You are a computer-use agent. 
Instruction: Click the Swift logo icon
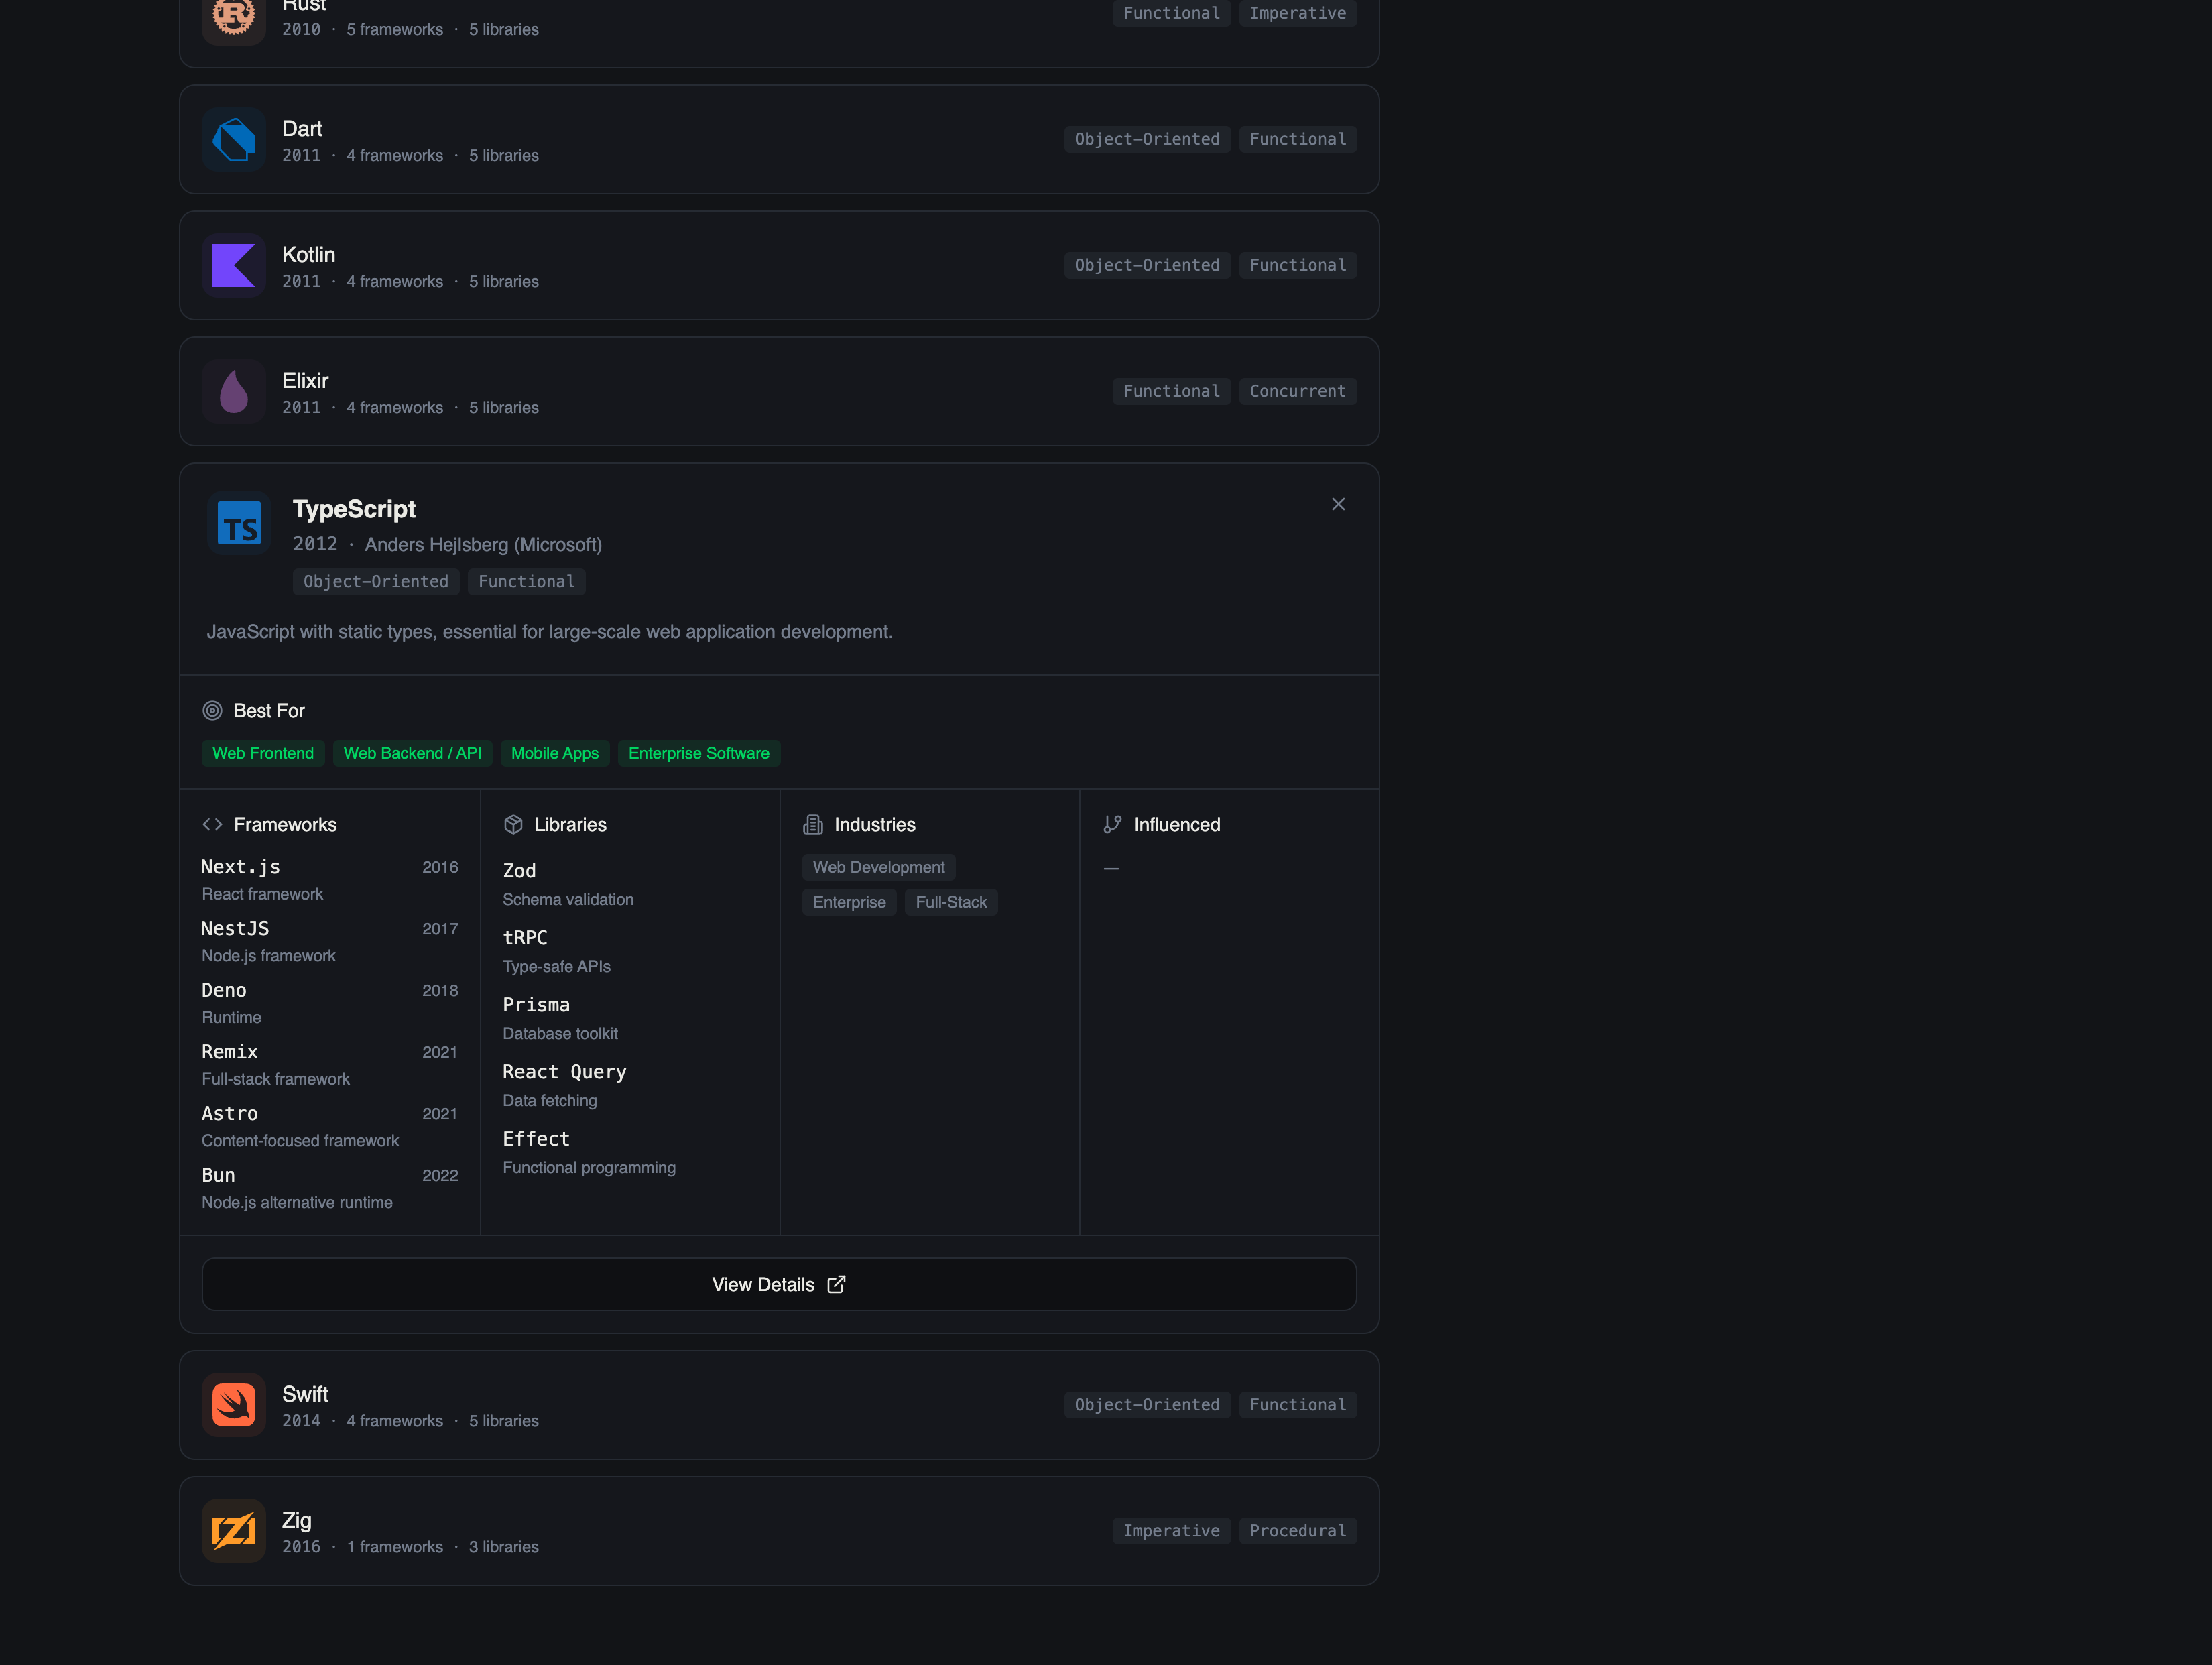234,1405
